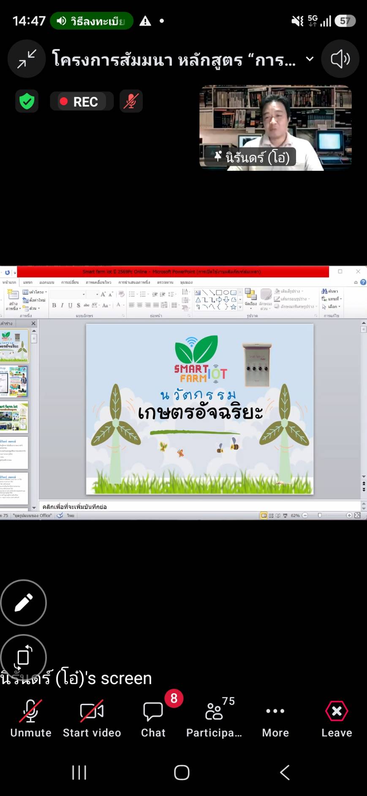Tap the red REC recording indicator
Screen dimensions: 367x796
tap(82, 101)
